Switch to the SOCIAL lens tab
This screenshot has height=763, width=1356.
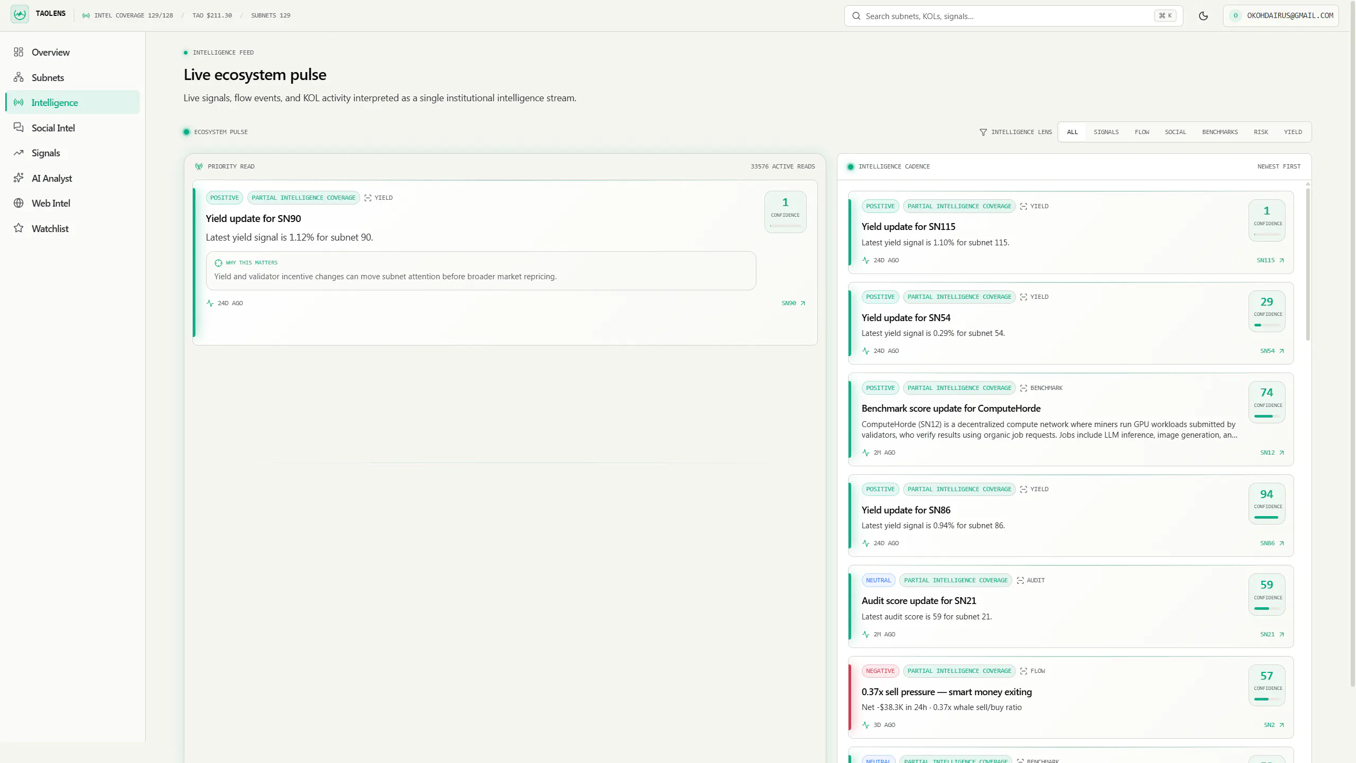click(1175, 132)
